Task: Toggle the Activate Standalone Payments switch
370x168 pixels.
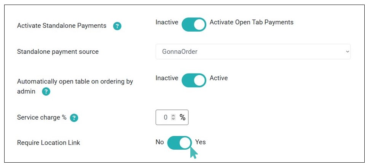Action: [x=194, y=24]
